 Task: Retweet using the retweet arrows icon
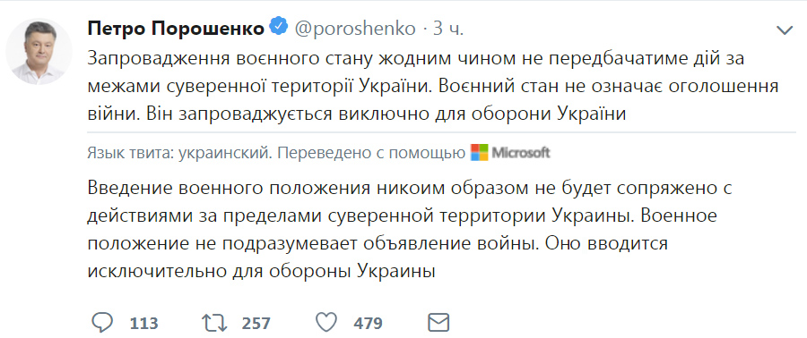[x=213, y=323]
